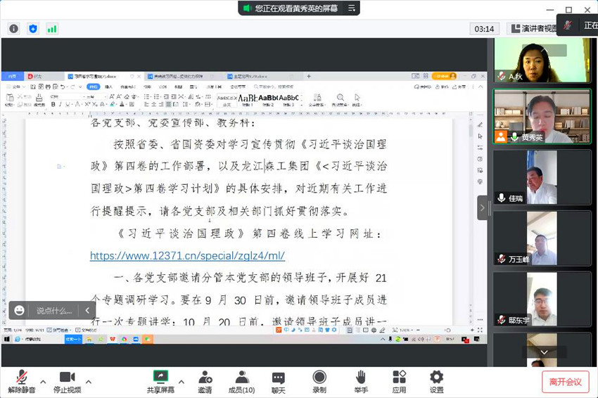
Task: Open the red WPS icon on taskbar
Action: 113,339
